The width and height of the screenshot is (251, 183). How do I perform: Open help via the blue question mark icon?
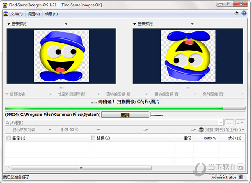(244, 13)
